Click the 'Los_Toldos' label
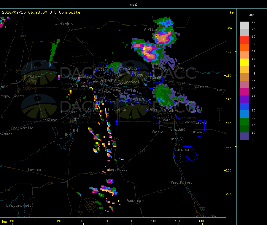The width and height of the screenshot is (267, 225). [118, 169]
